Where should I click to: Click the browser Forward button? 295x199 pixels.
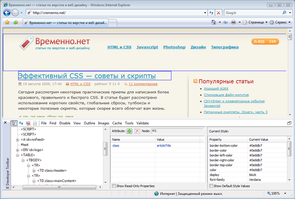15,13
